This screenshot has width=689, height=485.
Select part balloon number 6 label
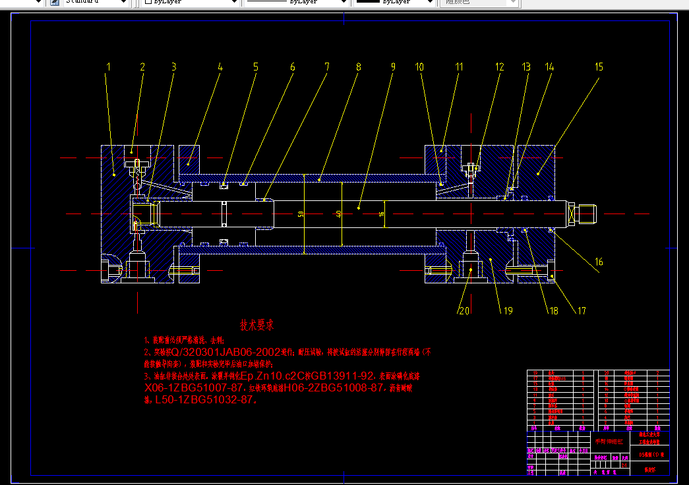coord(293,67)
